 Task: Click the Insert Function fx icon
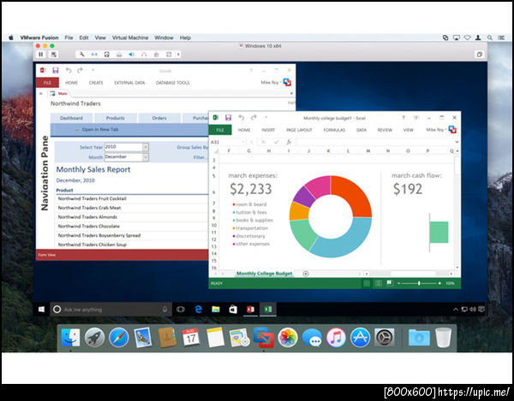[x=289, y=142]
